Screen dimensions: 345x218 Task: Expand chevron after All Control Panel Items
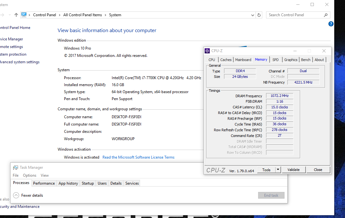click(x=105, y=15)
